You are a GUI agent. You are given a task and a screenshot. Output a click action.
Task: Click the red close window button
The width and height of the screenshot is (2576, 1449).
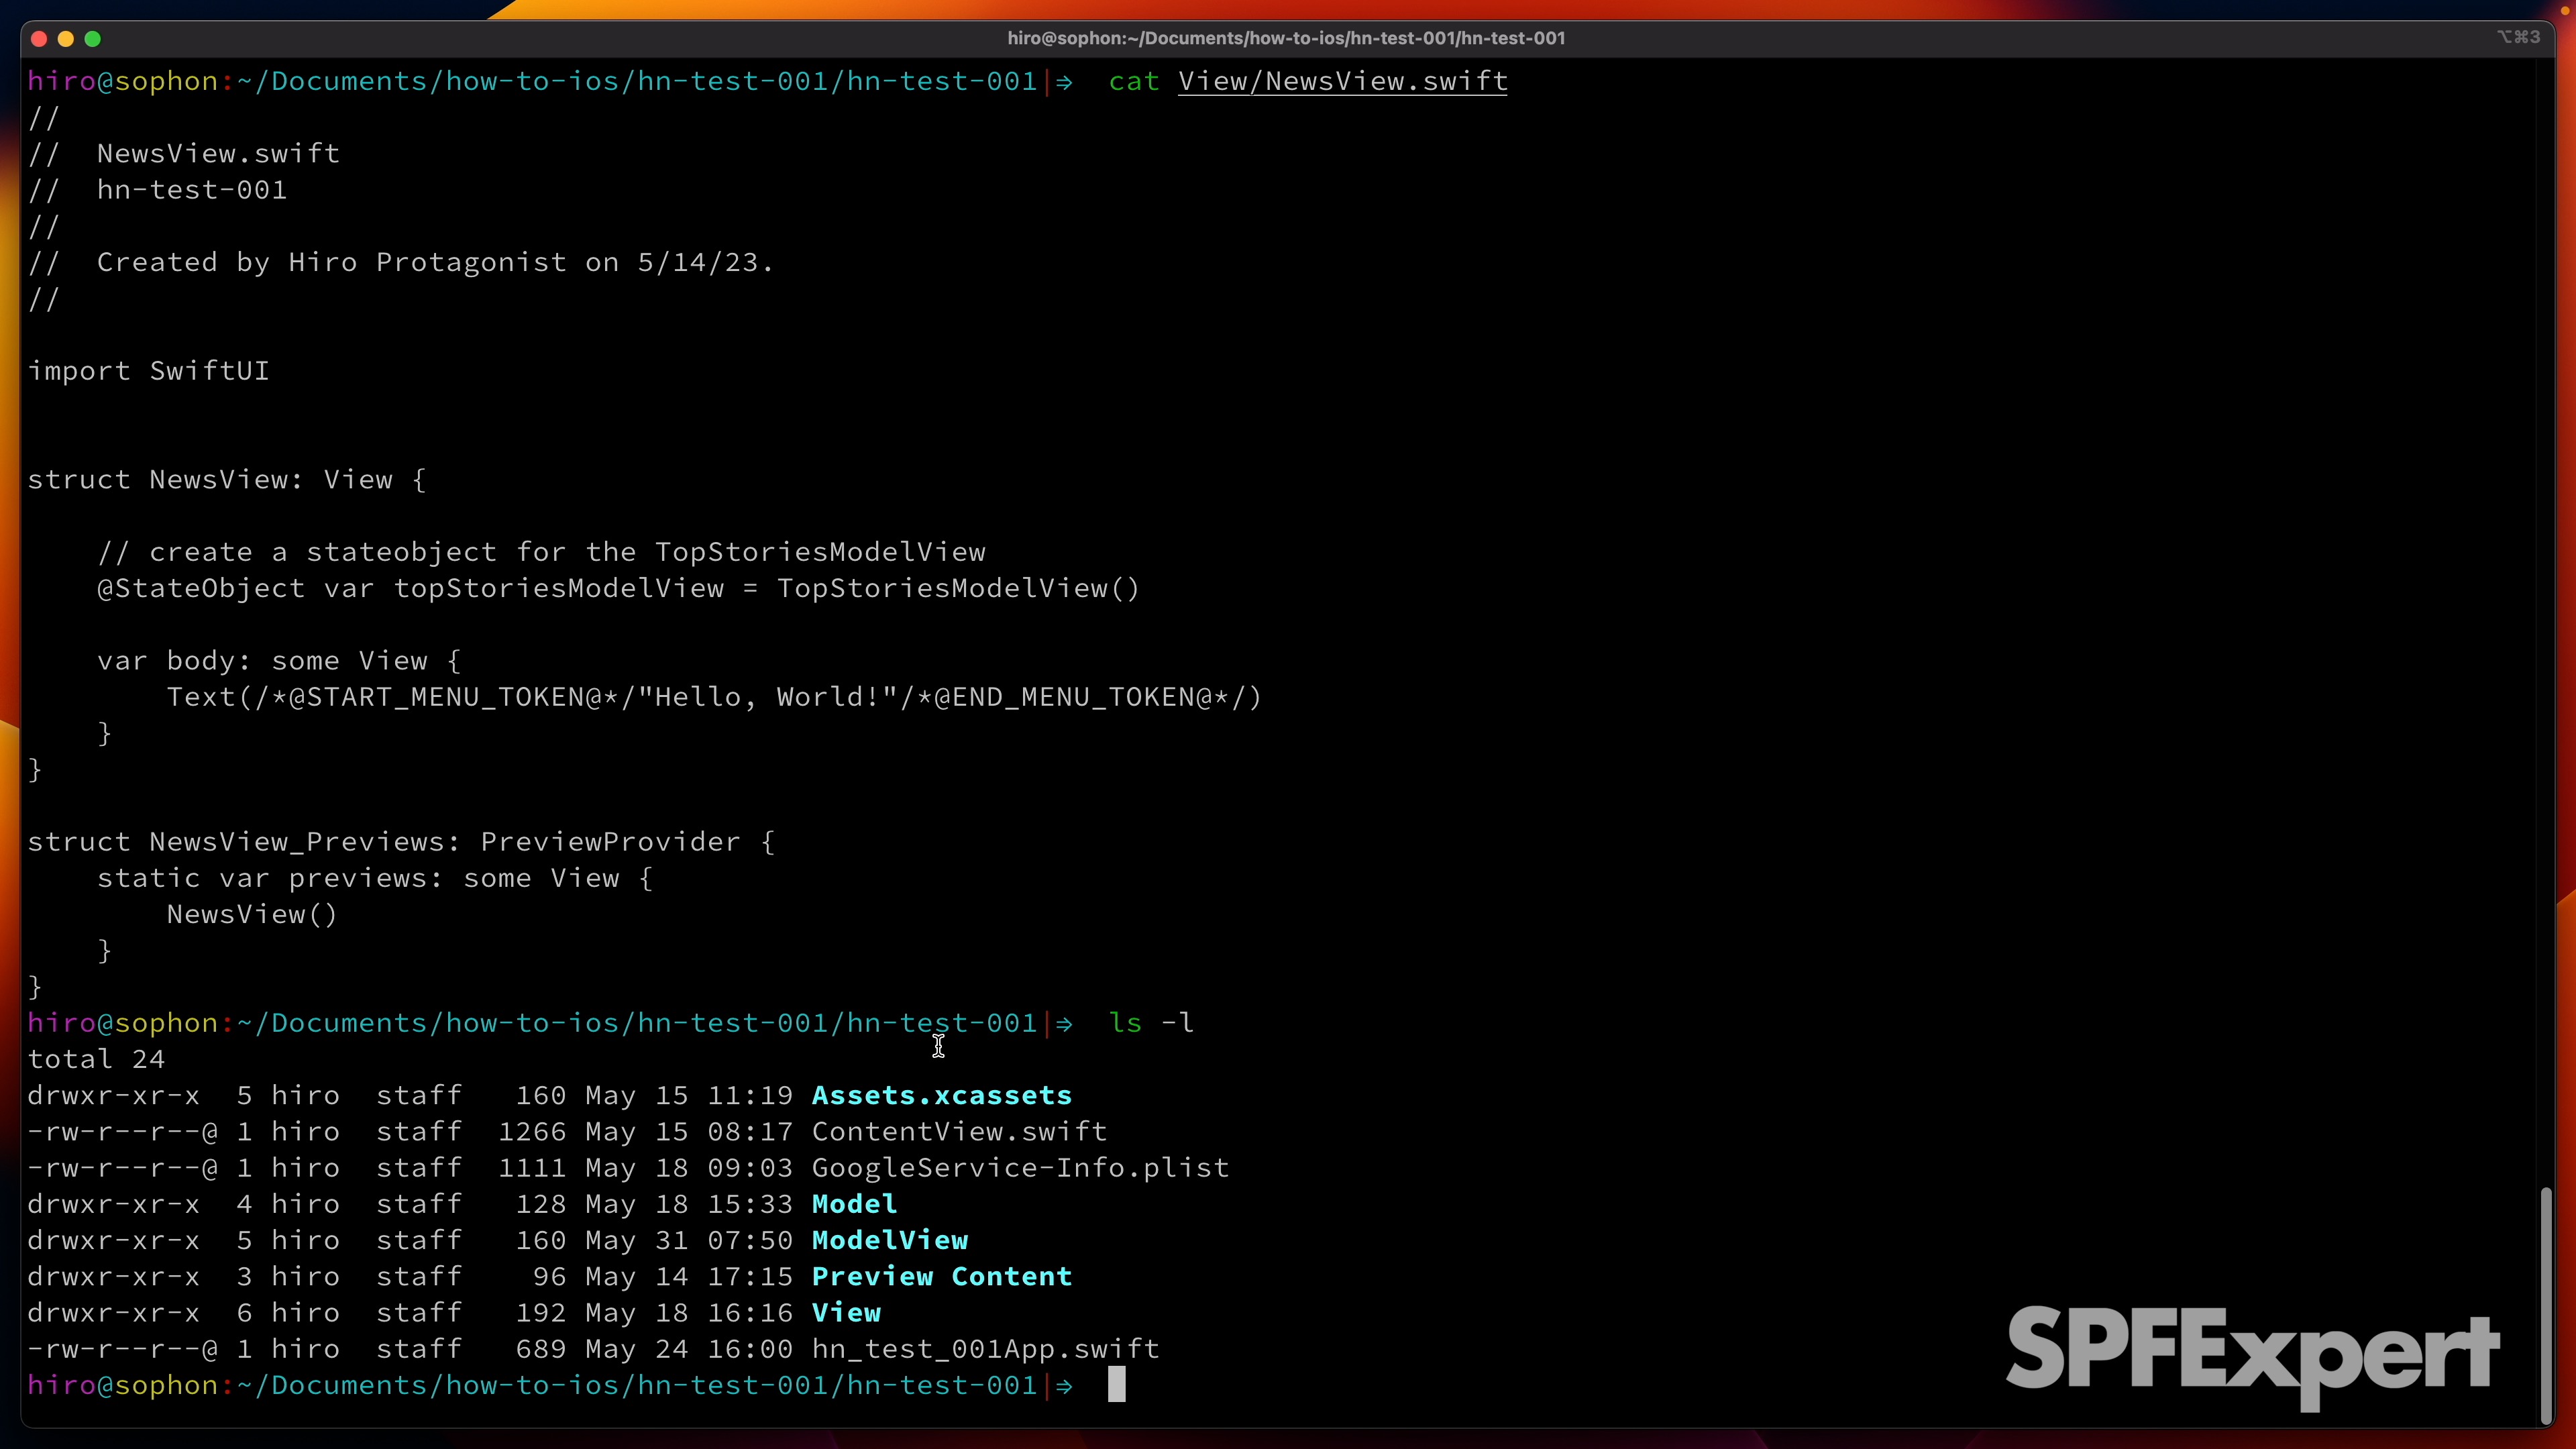pos(39,39)
